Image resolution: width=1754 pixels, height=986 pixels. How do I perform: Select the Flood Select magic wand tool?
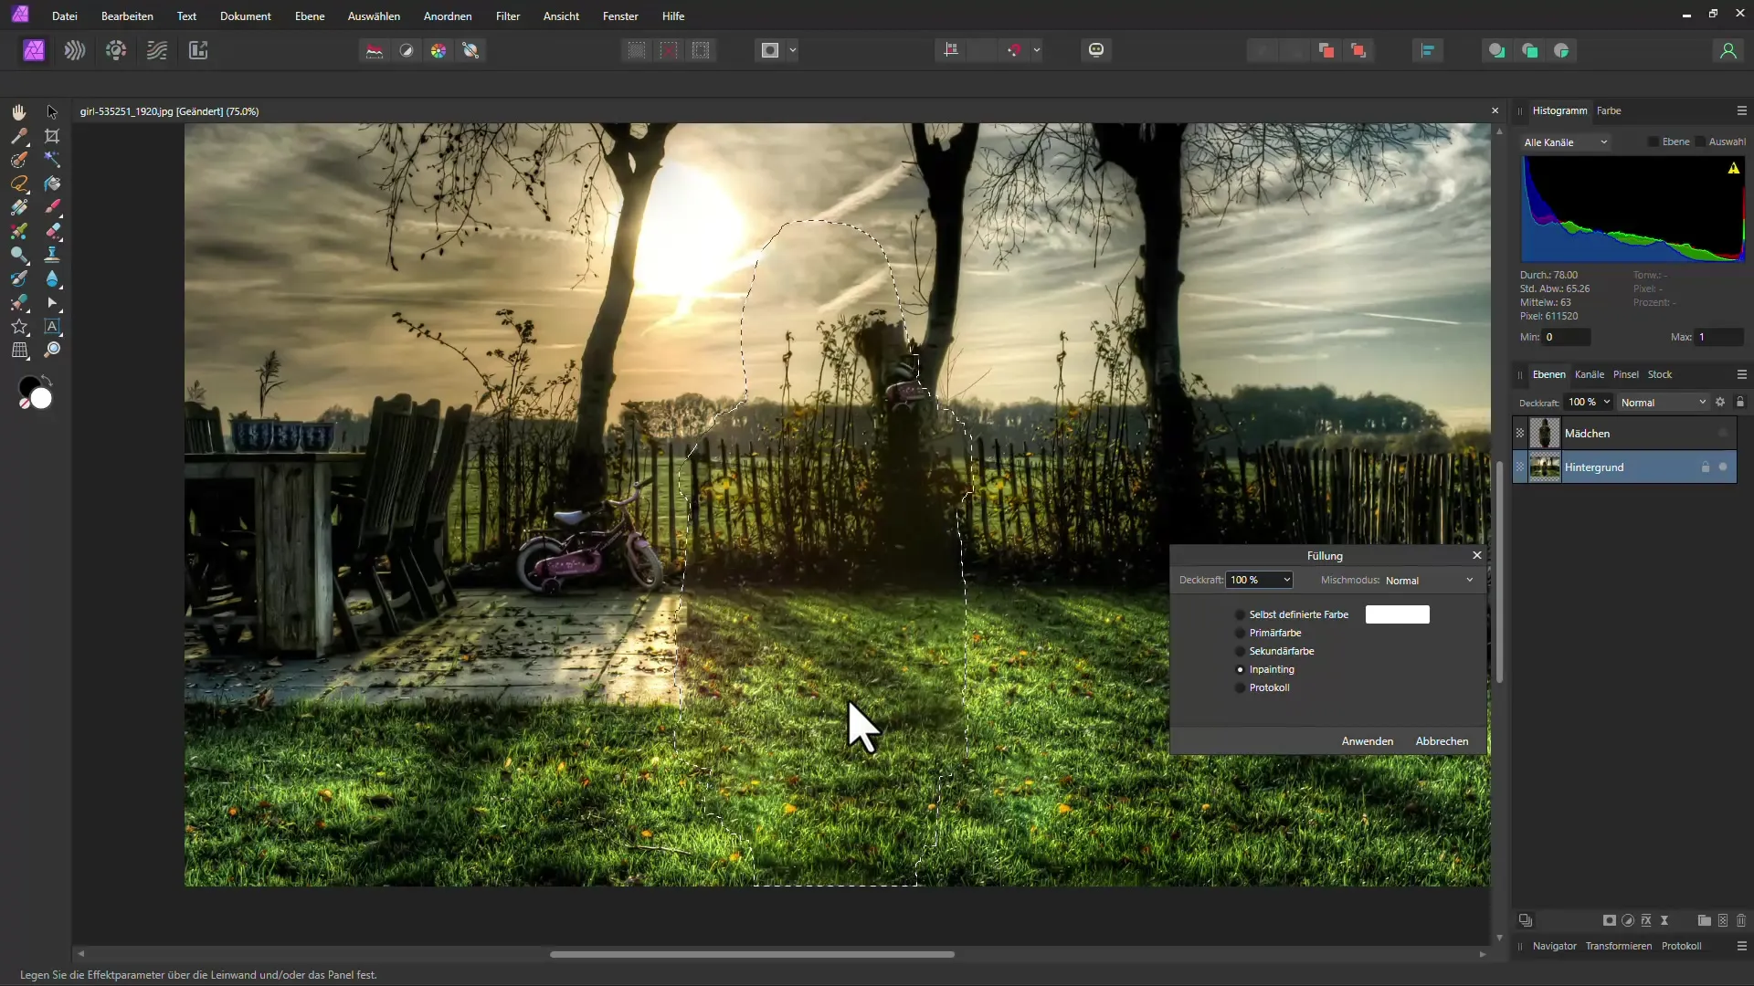click(x=52, y=160)
